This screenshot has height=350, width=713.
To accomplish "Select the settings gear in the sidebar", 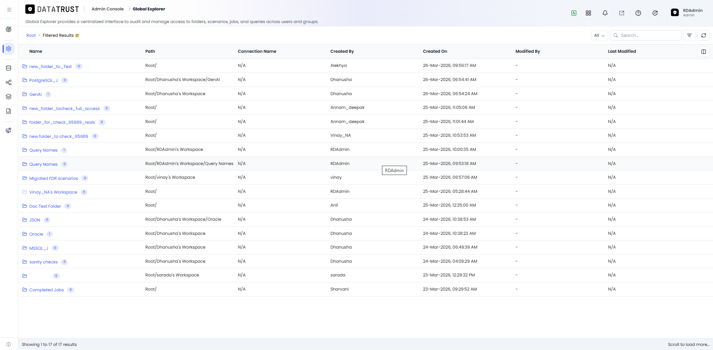I will (9, 49).
